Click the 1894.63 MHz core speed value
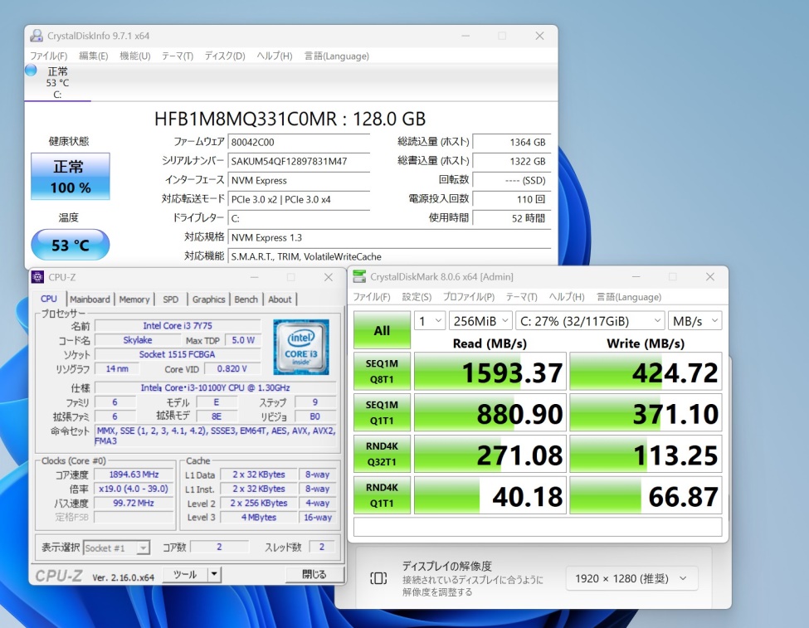809x628 pixels. coord(134,475)
